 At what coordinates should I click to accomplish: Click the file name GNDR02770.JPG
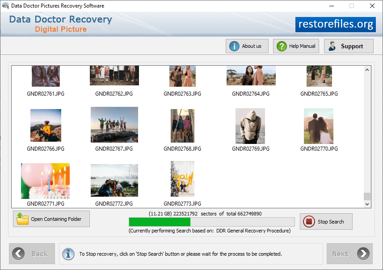coord(319,148)
